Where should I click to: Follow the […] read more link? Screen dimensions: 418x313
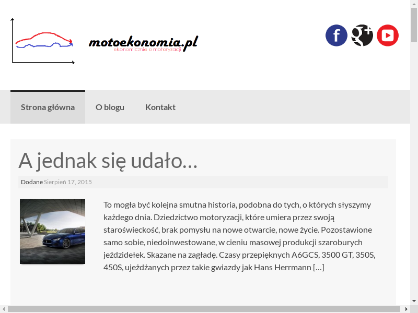(319, 268)
